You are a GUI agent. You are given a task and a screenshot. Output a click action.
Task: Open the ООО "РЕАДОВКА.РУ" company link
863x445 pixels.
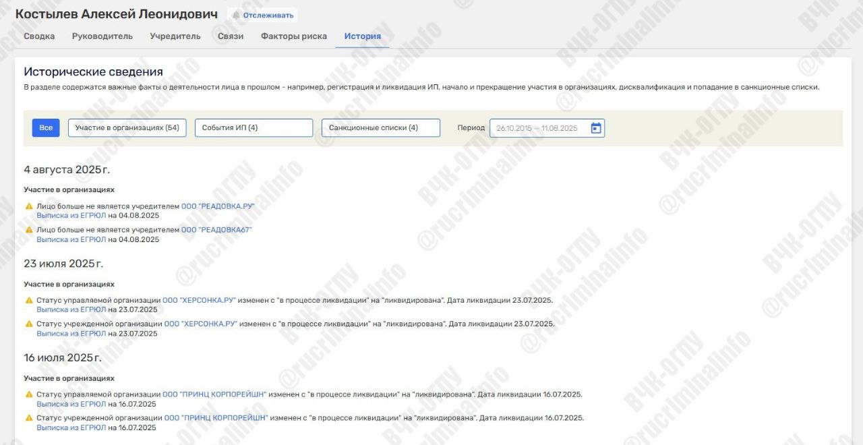pos(218,206)
